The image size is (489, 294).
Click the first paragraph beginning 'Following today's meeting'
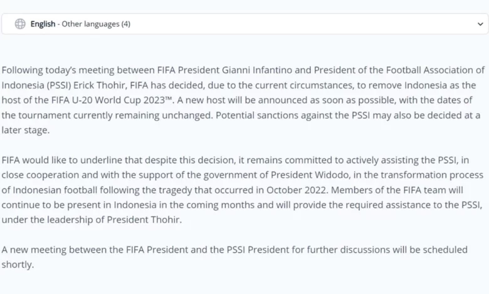tap(243, 100)
